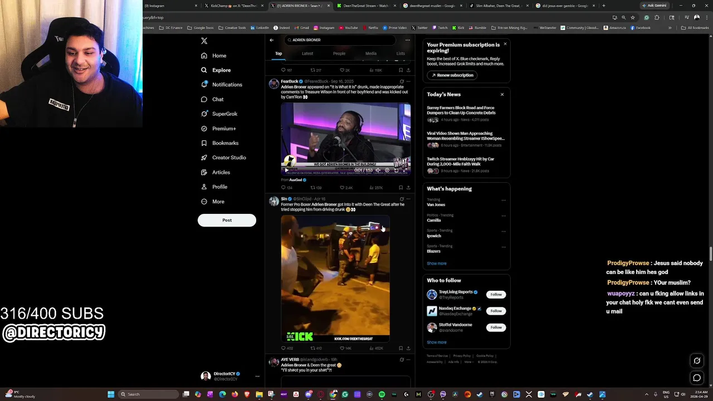Viewport: 713px width, 401px height.
Task: Open more options for Van Jones trend
Action: click(504, 200)
